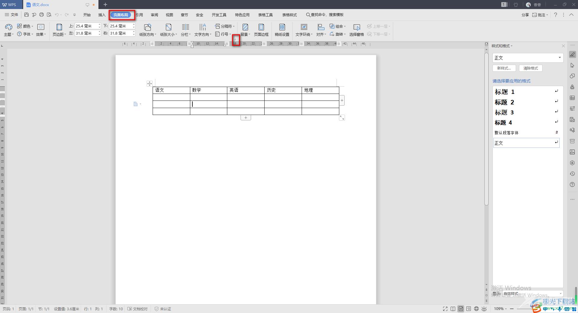The height and width of the screenshot is (313, 578).
Task: Open the 效果 effects button
Action: [x=41, y=30]
